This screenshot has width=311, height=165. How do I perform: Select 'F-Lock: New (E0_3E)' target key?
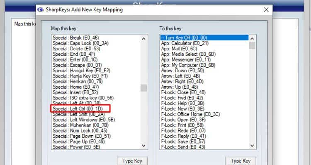pos(183,109)
